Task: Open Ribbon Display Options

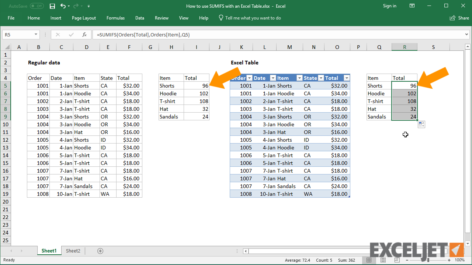Action: [412, 6]
